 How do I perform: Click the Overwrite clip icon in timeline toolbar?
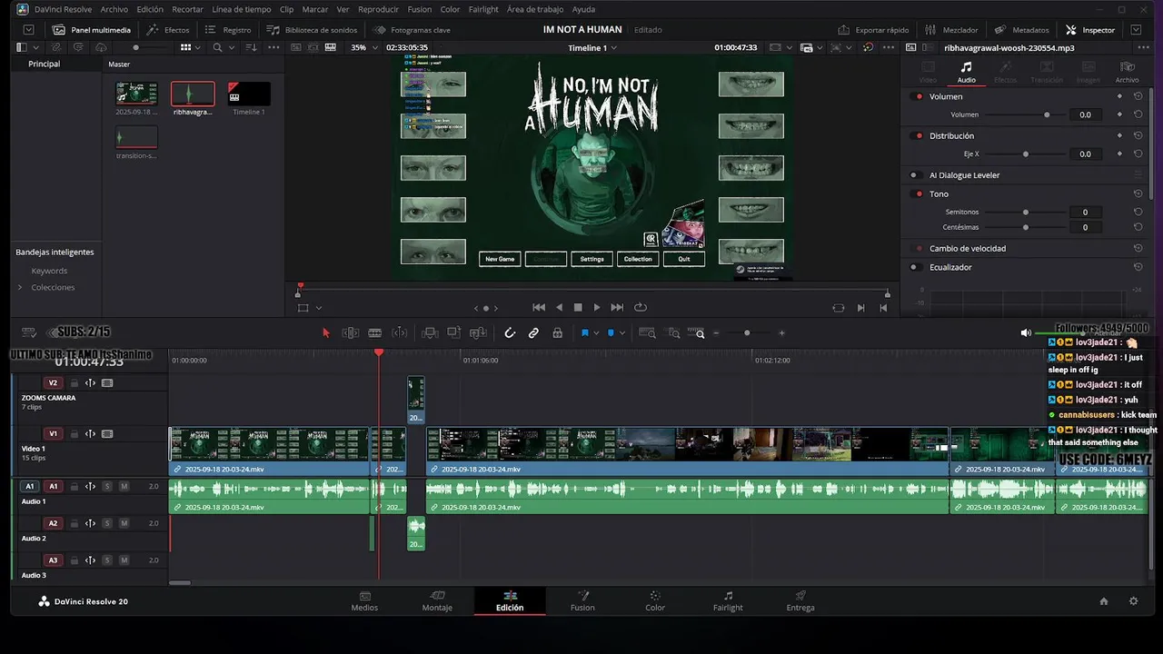click(x=454, y=333)
